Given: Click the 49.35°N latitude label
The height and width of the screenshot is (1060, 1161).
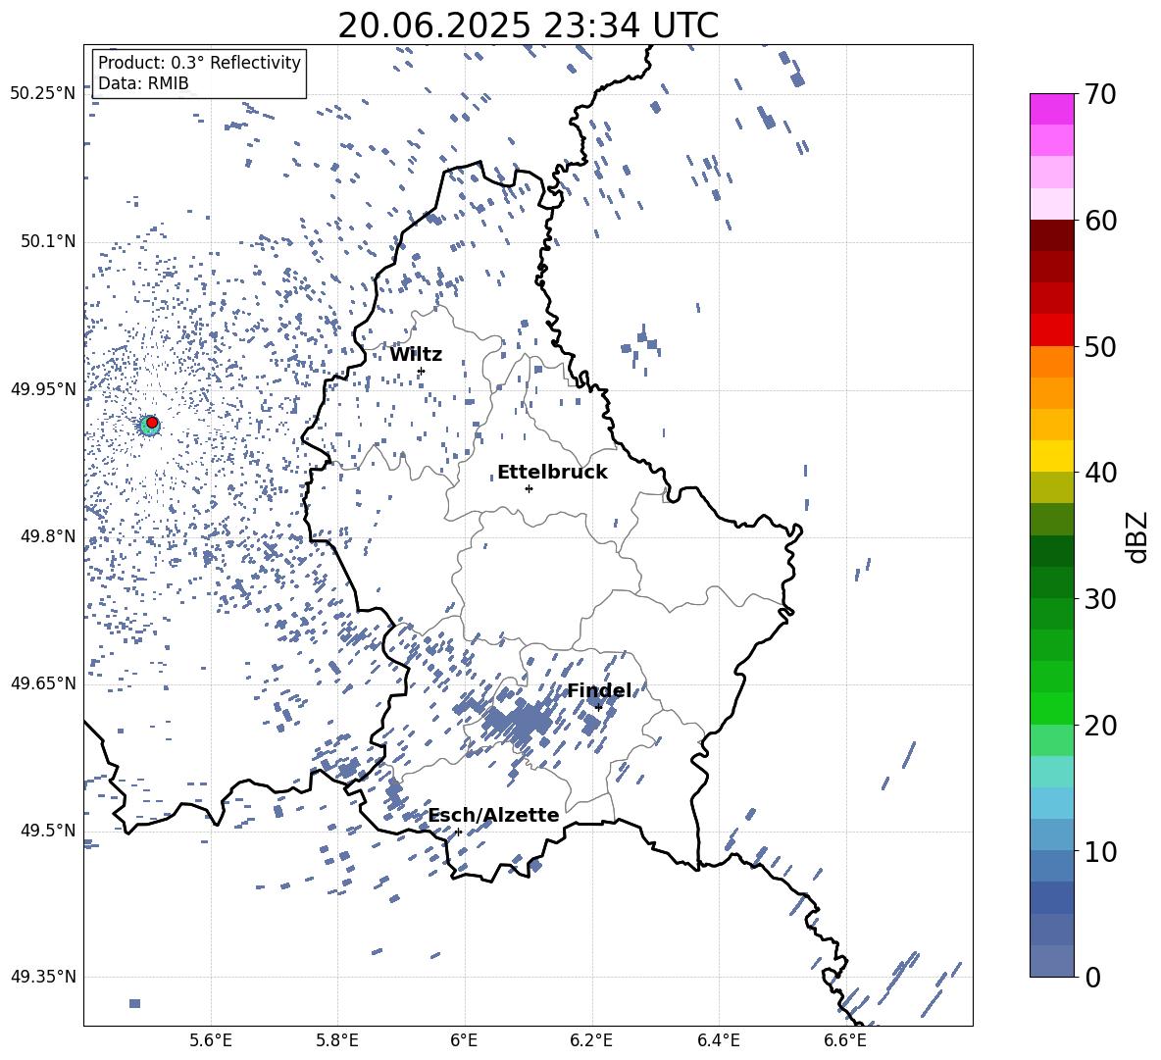Looking at the screenshot, I should [x=43, y=977].
